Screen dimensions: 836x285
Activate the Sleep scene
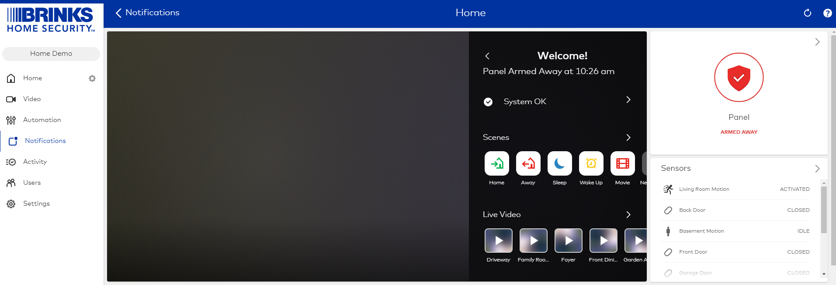pyautogui.click(x=560, y=163)
